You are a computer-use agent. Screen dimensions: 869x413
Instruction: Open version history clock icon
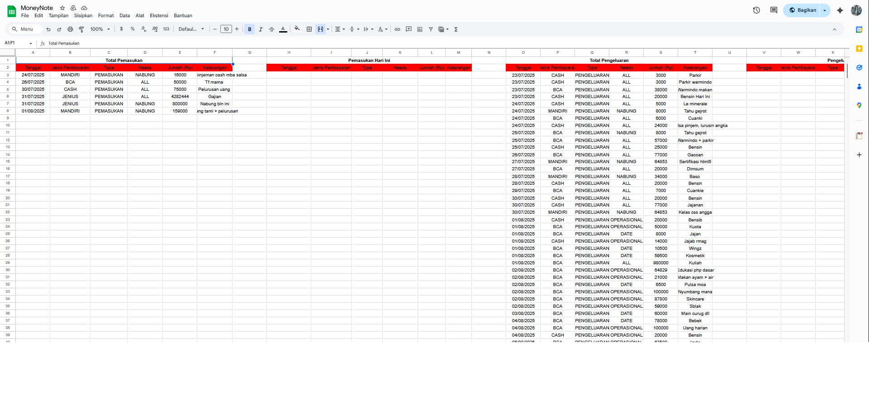[756, 10]
